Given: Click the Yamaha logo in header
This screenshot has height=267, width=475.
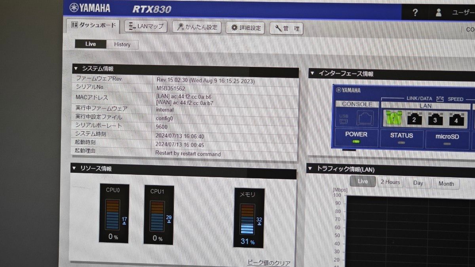Looking at the screenshot, I should [90, 8].
